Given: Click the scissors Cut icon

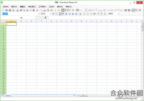Looking at the screenshot, I should coord(45,10).
